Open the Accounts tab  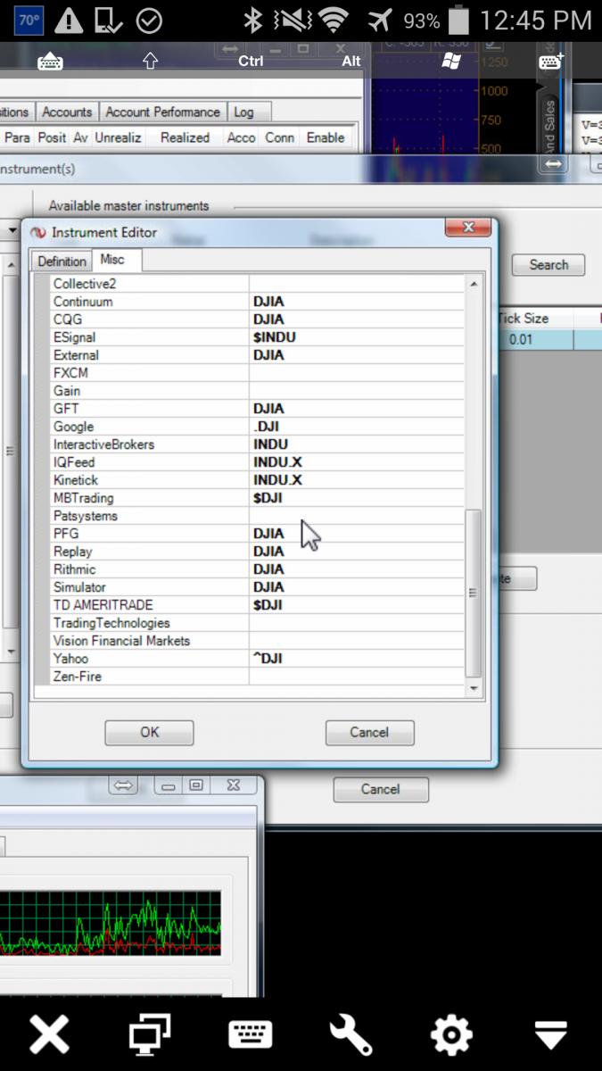(67, 112)
